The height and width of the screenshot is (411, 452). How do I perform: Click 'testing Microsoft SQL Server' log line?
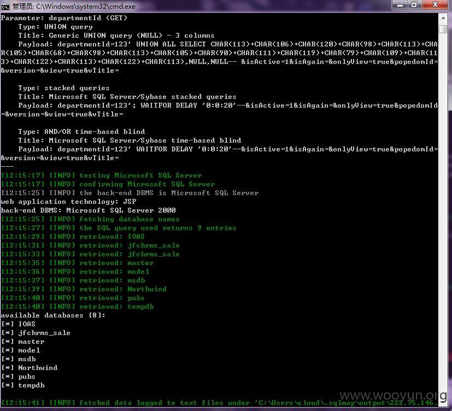(102, 175)
